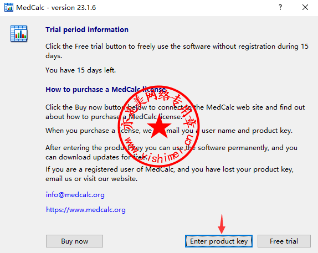Click the Trial period information heading

point(87,29)
